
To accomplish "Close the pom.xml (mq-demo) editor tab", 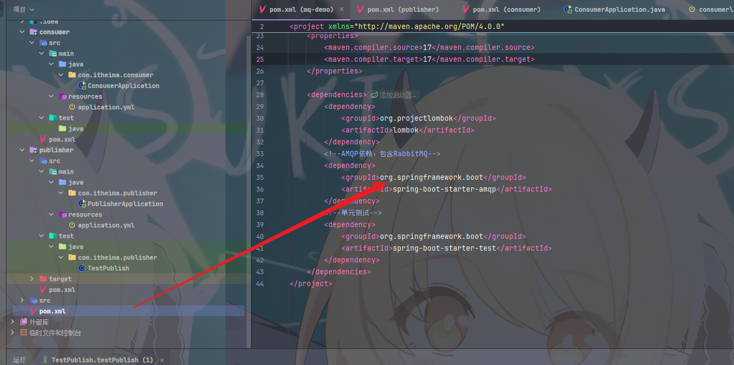I will click(342, 10).
